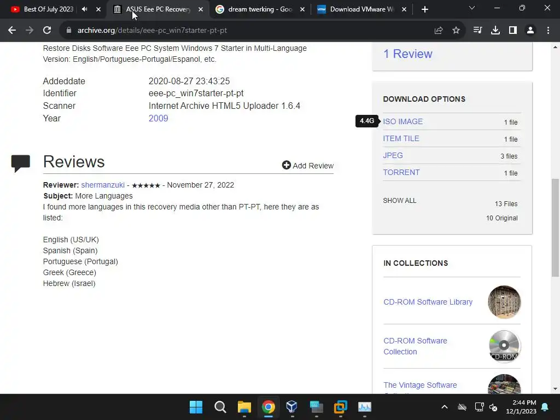This screenshot has height=420, width=560.
Task: Open the VMware taskbar icon
Action: (340, 407)
